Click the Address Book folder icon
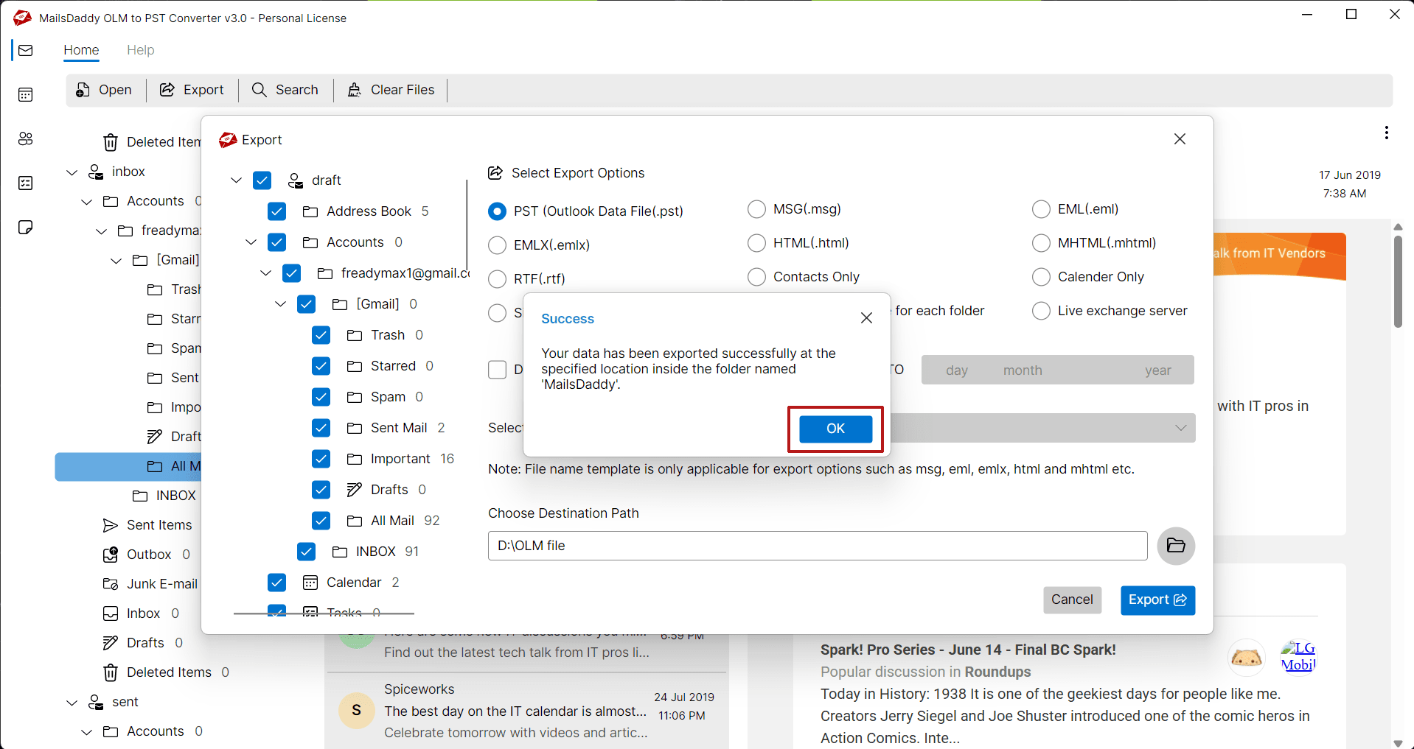The width and height of the screenshot is (1414, 749). (x=310, y=211)
